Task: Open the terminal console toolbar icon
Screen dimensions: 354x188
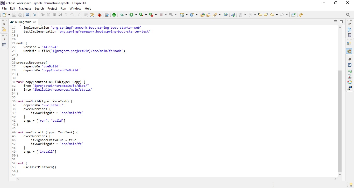Action: pyautogui.click(x=27, y=15)
